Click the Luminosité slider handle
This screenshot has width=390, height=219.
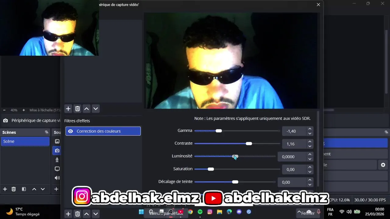pos(235,156)
